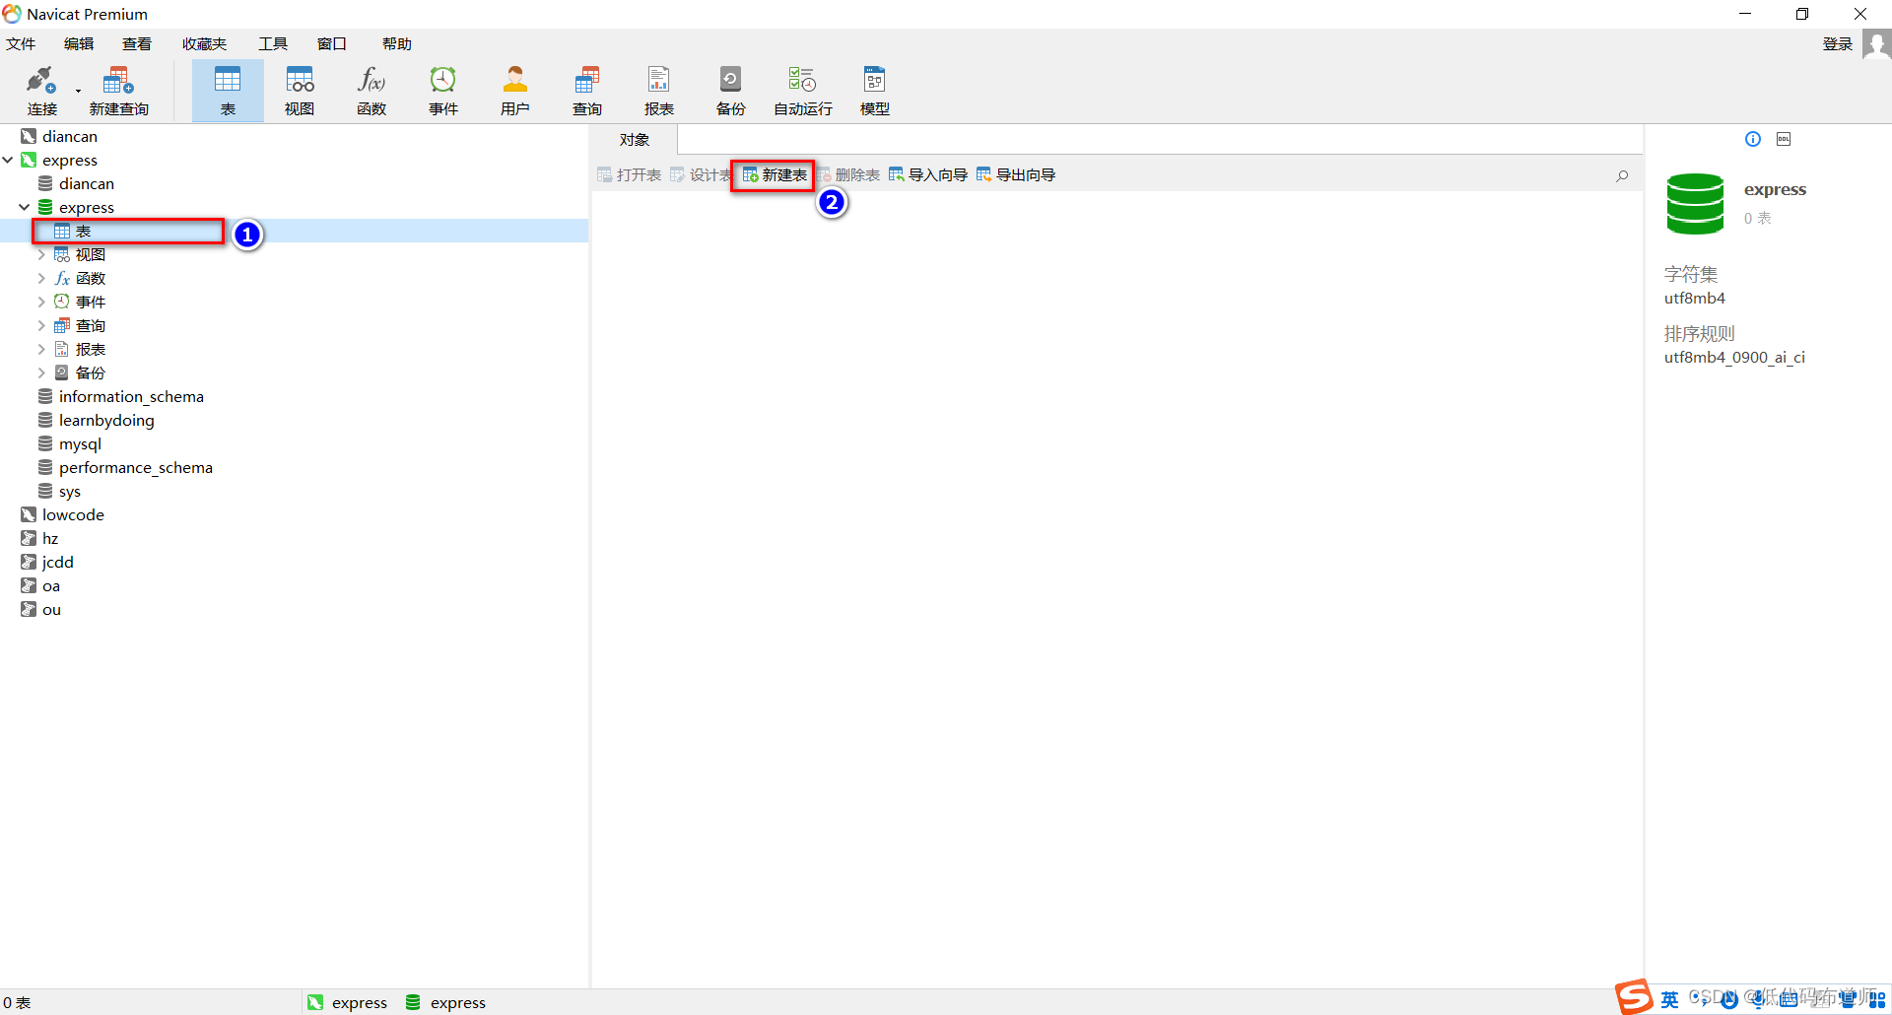Open the User (用户) toolbar icon
1892x1015 pixels.
[515, 91]
